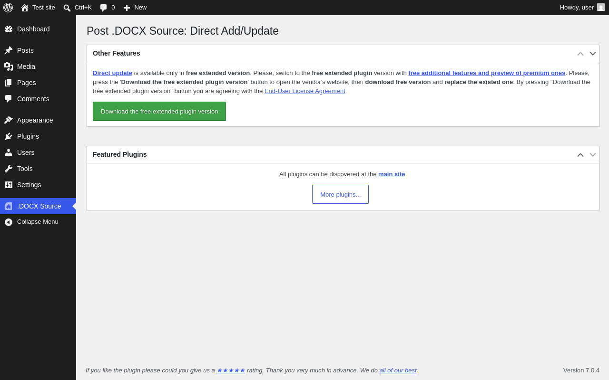Move Featured Plugins panel down
Image resolution: width=609 pixels, height=380 pixels.
[x=593, y=155]
